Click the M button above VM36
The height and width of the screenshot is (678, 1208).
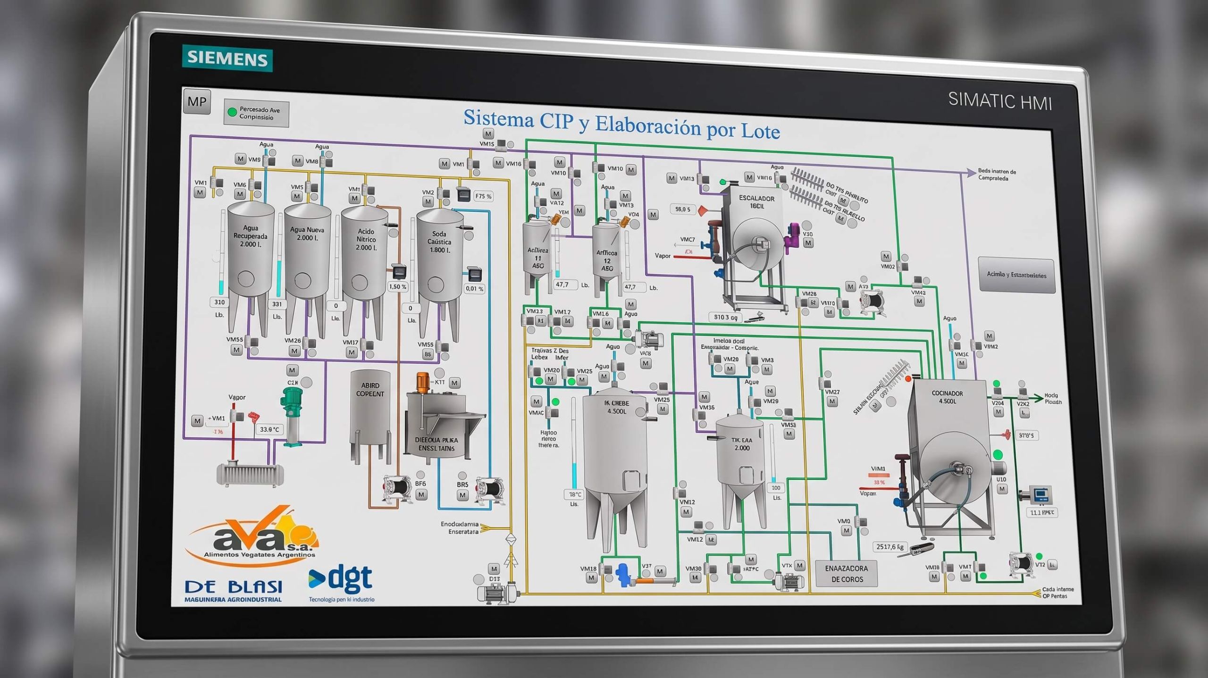coord(705,397)
